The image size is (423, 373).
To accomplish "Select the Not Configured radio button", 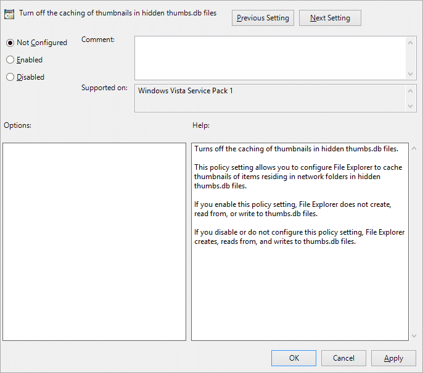I will (x=10, y=43).
